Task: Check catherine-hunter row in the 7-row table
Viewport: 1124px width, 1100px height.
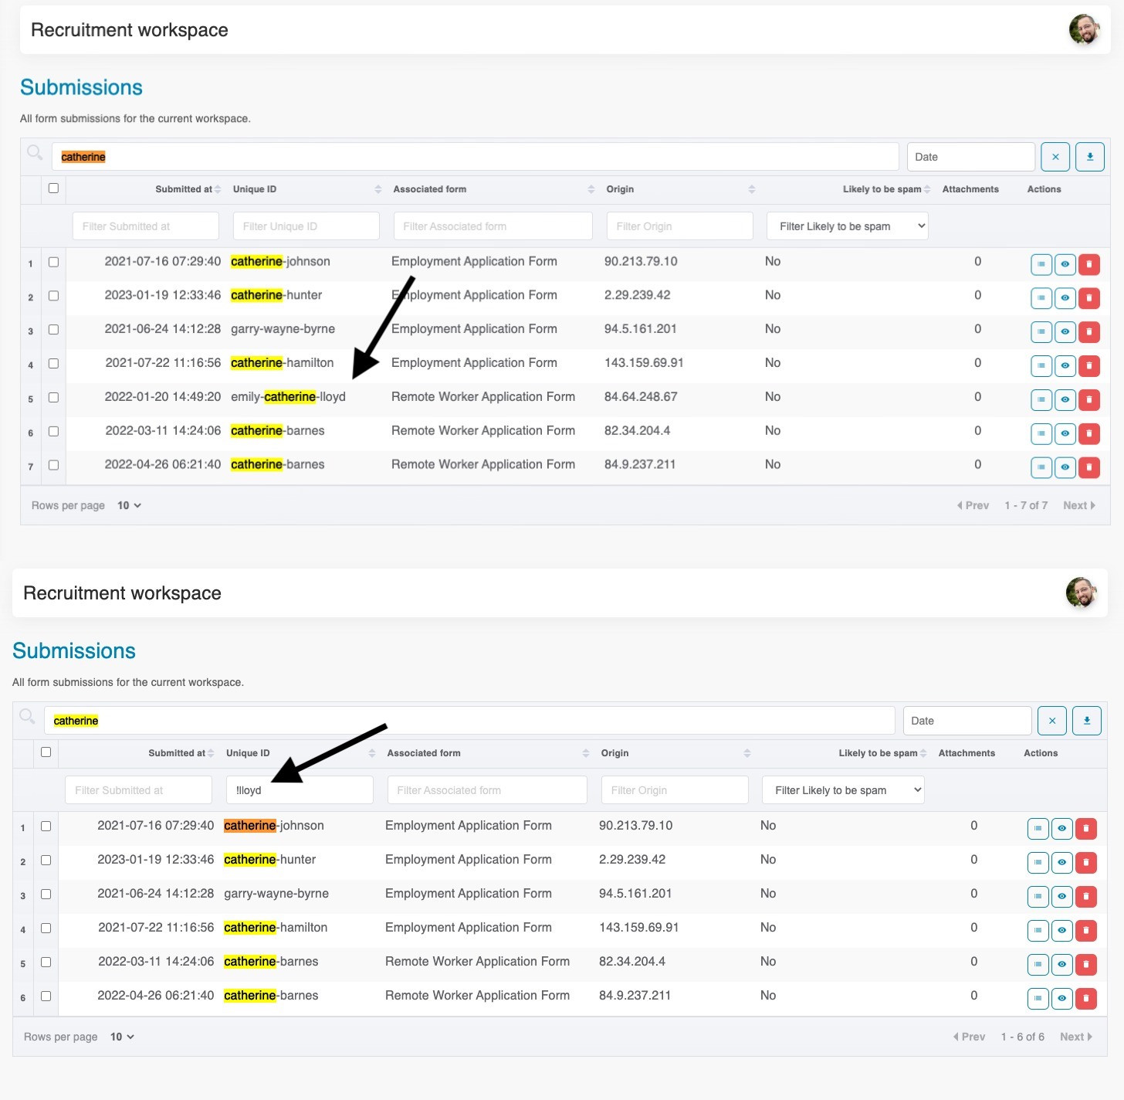Action: (x=53, y=295)
